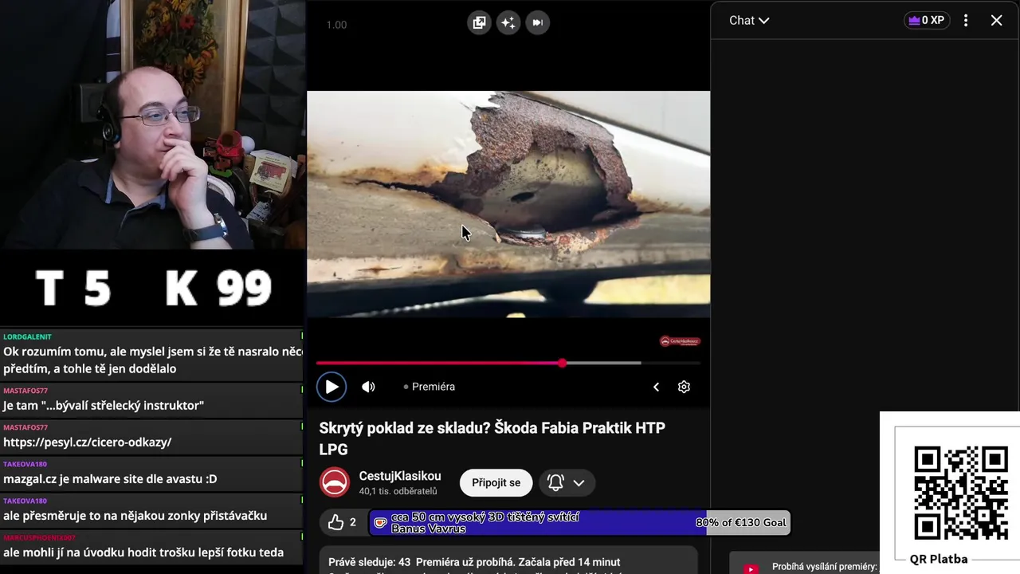Click the video frame showing the rusted hole
This screenshot has height=574, width=1020.
coord(508,204)
